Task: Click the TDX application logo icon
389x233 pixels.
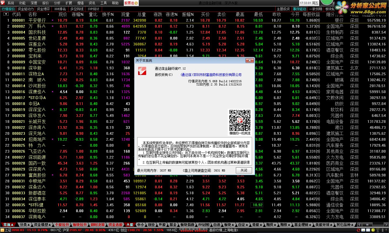Action: [3, 3]
